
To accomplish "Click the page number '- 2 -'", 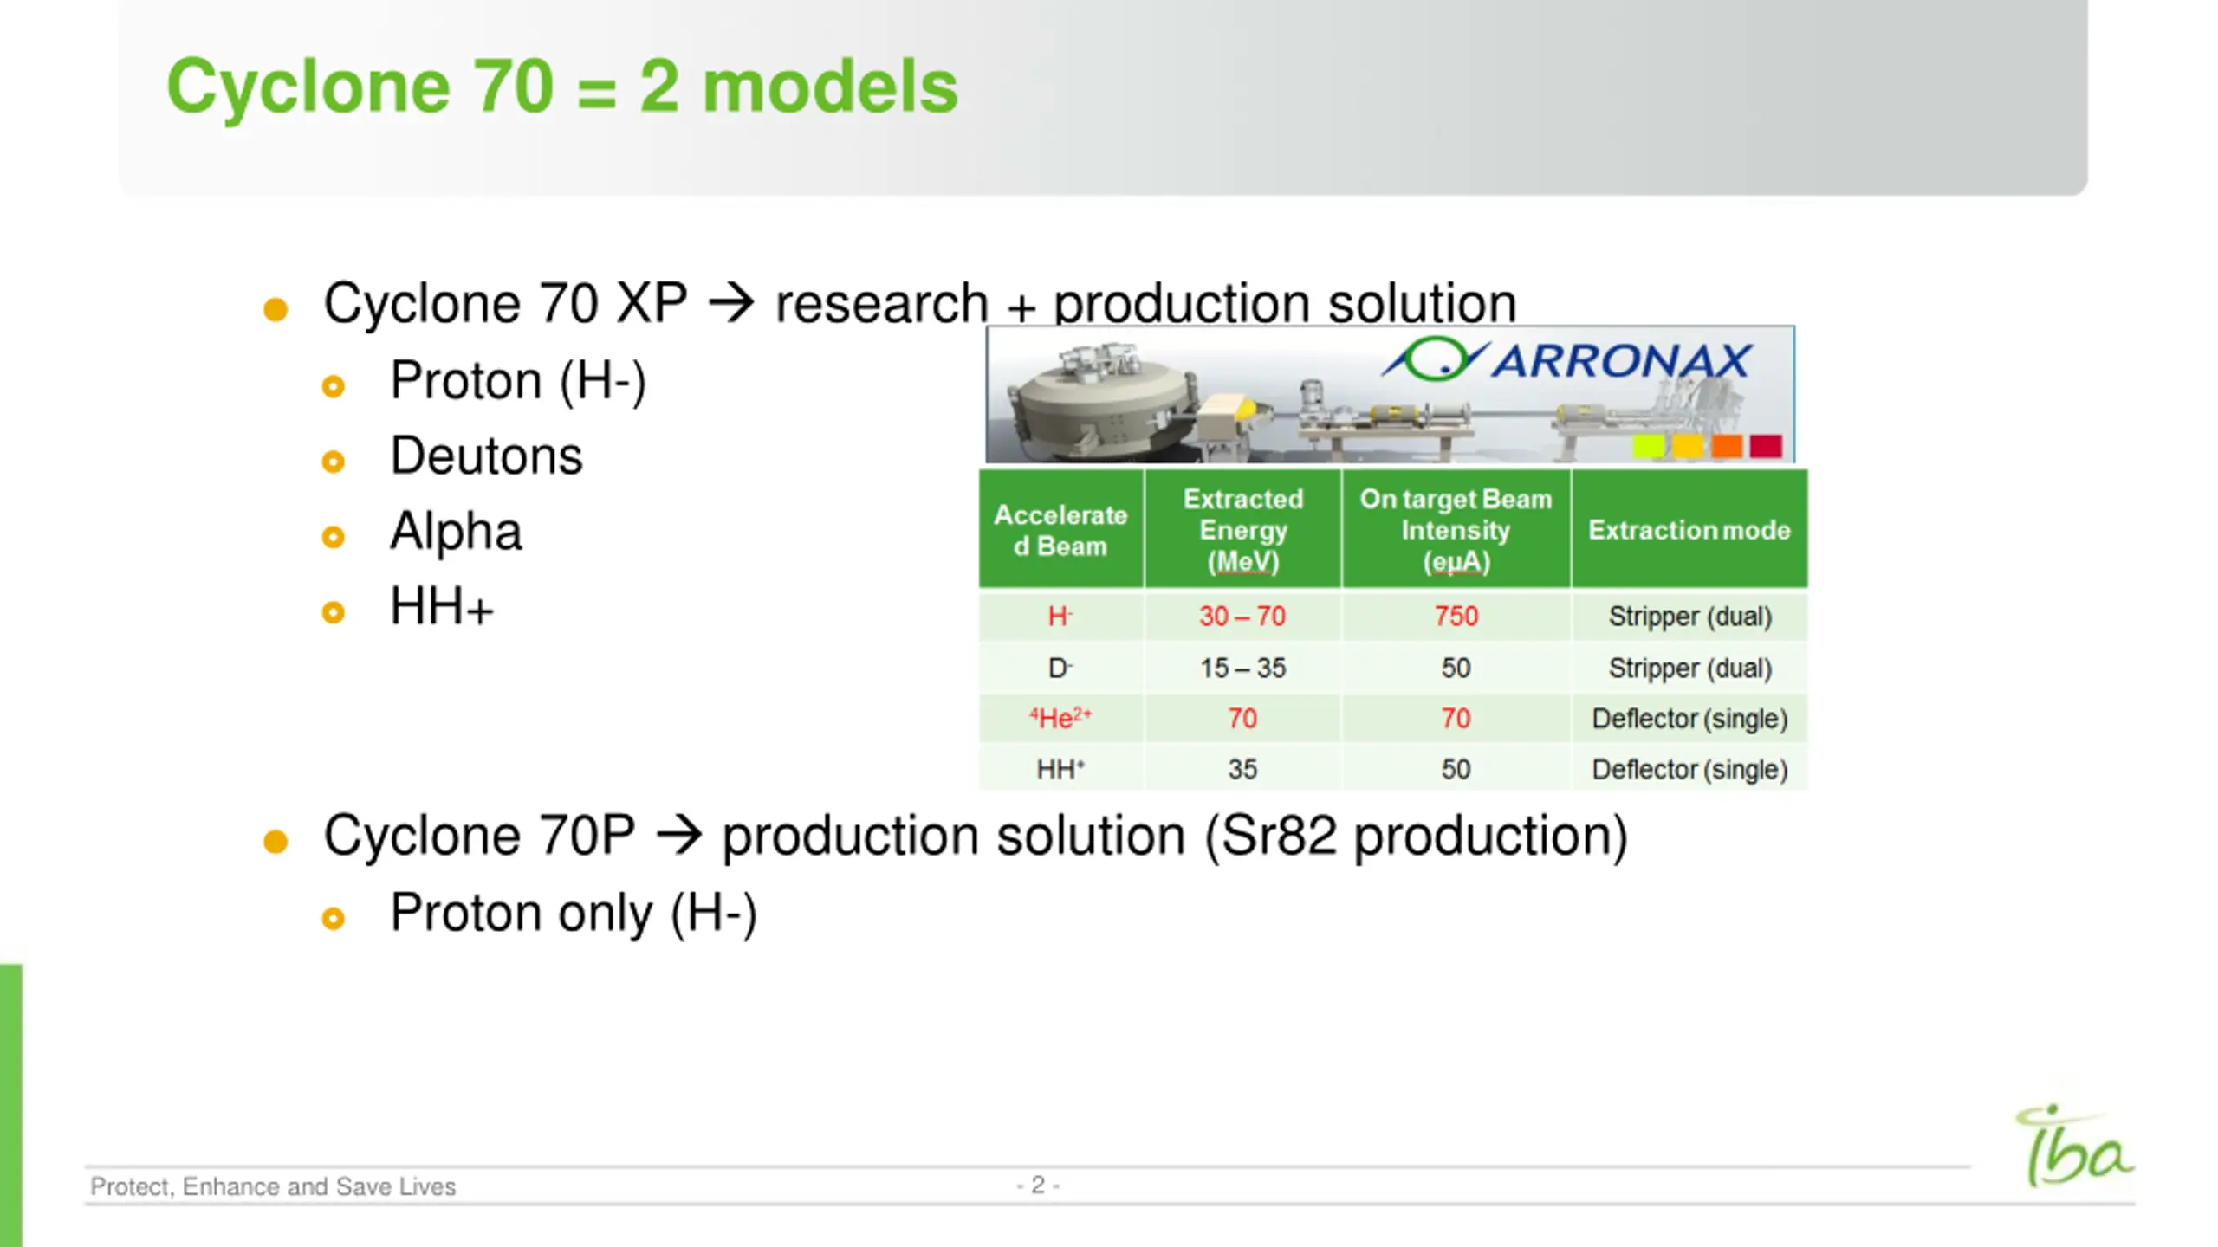I will (1038, 1185).
